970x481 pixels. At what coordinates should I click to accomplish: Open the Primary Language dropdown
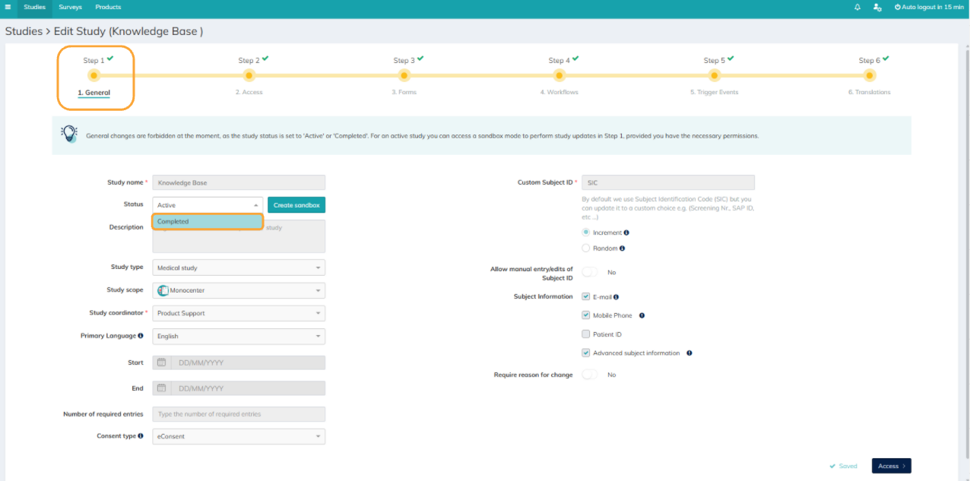[x=239, y=336]
